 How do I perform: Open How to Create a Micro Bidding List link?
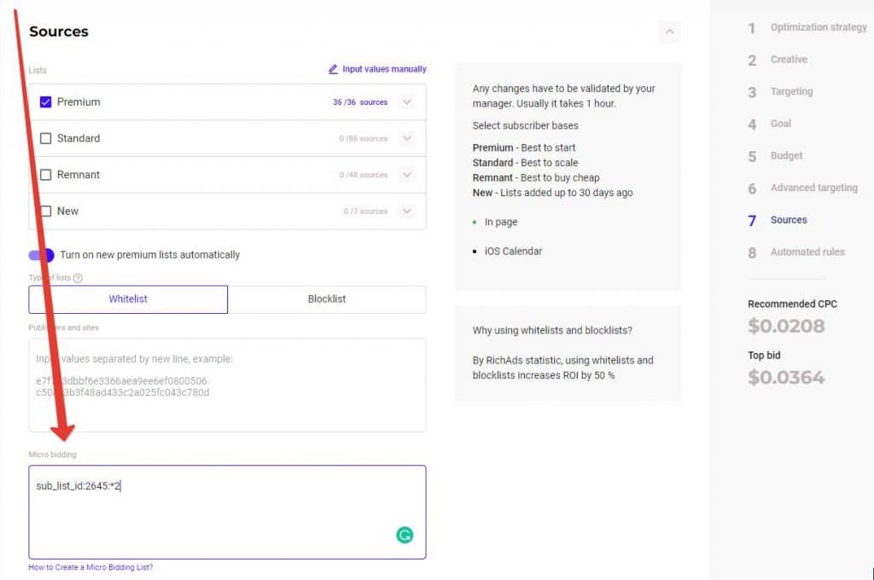90,567
